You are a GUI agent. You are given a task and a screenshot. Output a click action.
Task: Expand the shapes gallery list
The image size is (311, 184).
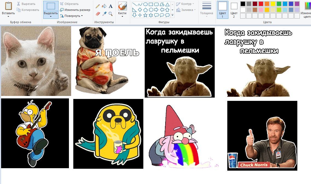tap(172, 15)
